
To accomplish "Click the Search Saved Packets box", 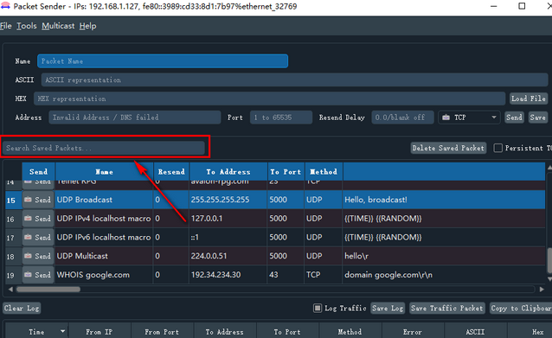I will 104,148.
